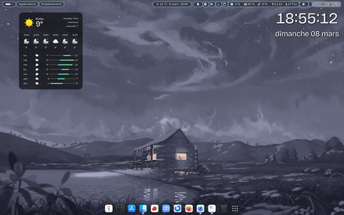Click the clipboard icon in the top bar
Viewport: 344px width, 215px height.
pos(224,4)
